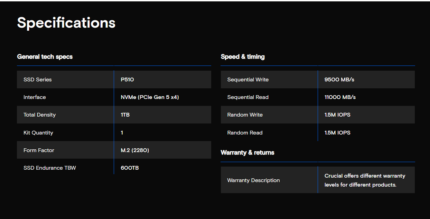
Task: Click the P510 series value
Action: point(127,80)
